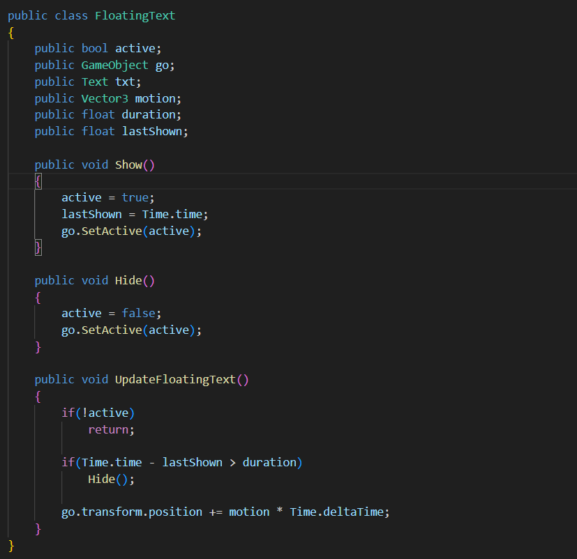This screenshot has width=577, height=559.
Task: Click the 'lastShown;' field in its float declaration
Action: 155,131
